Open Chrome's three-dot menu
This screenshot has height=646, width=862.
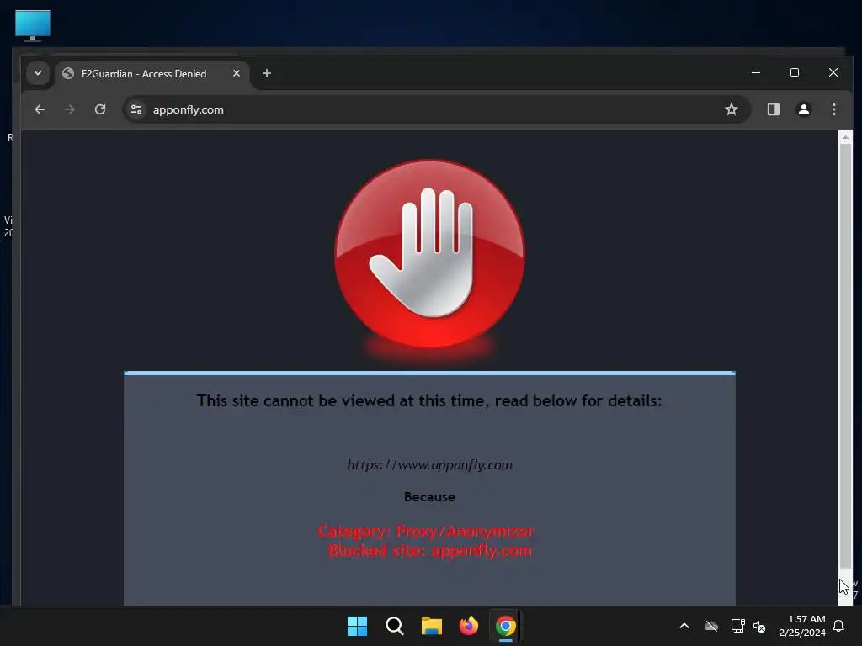834,109
